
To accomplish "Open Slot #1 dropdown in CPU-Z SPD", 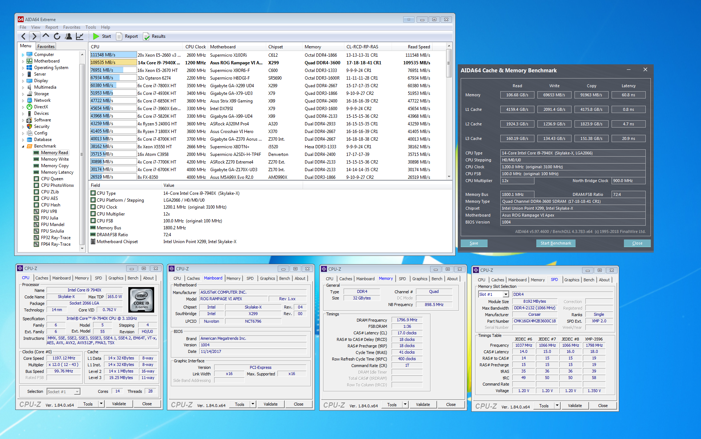I will pyautogui.click(x=505, y=294).
